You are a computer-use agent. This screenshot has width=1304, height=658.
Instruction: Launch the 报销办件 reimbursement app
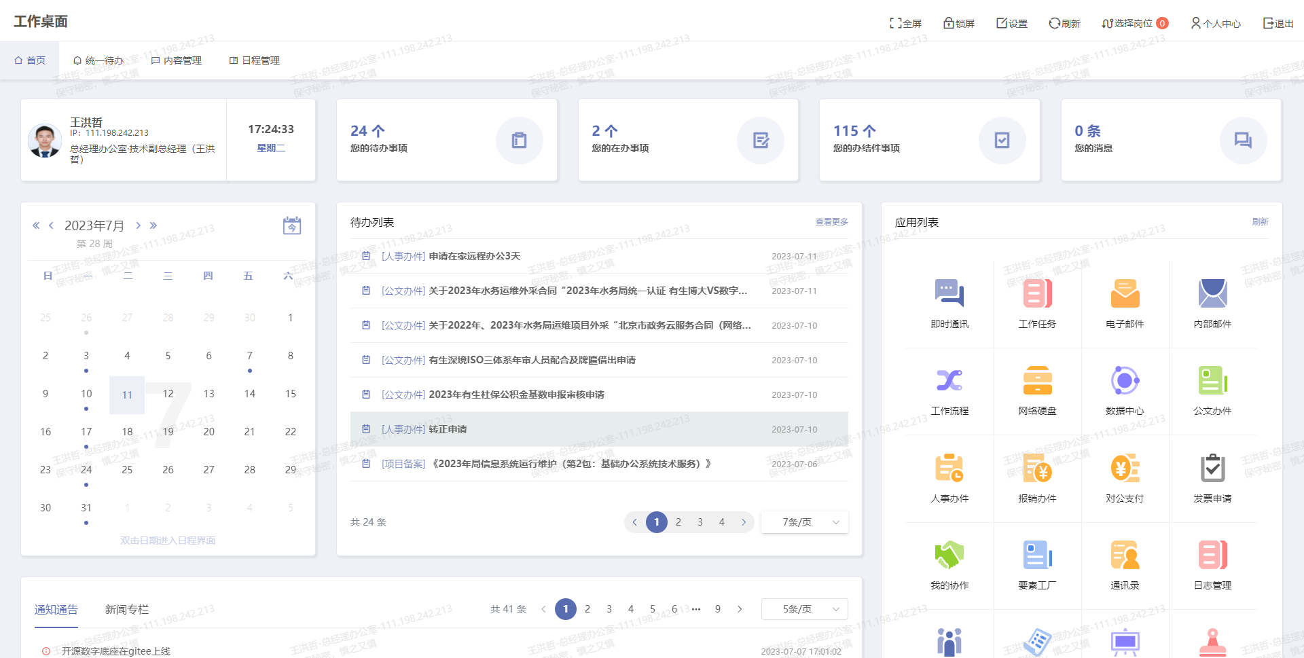pyautogui.click(x=1037, y=469)
